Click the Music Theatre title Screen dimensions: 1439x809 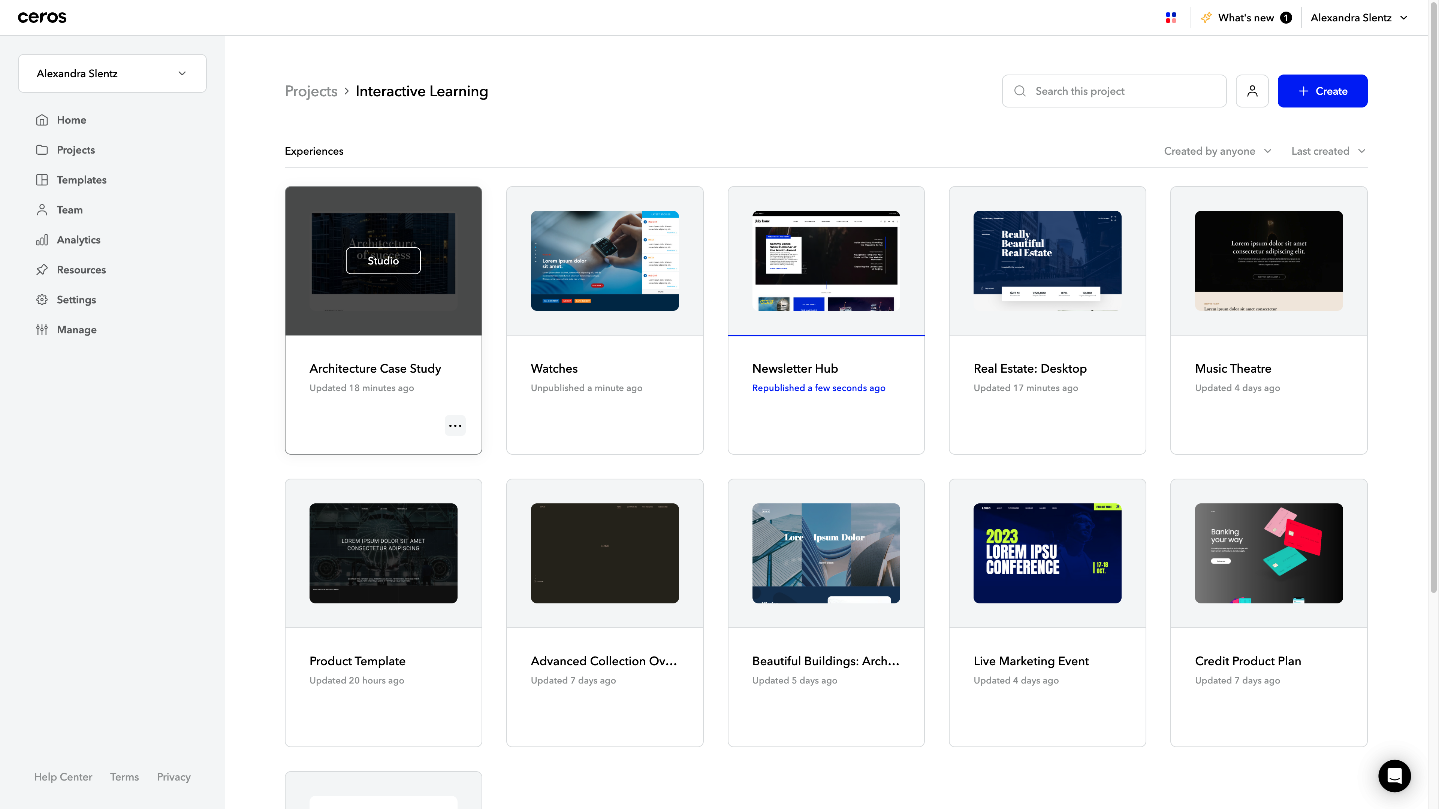pos(1233,369)
